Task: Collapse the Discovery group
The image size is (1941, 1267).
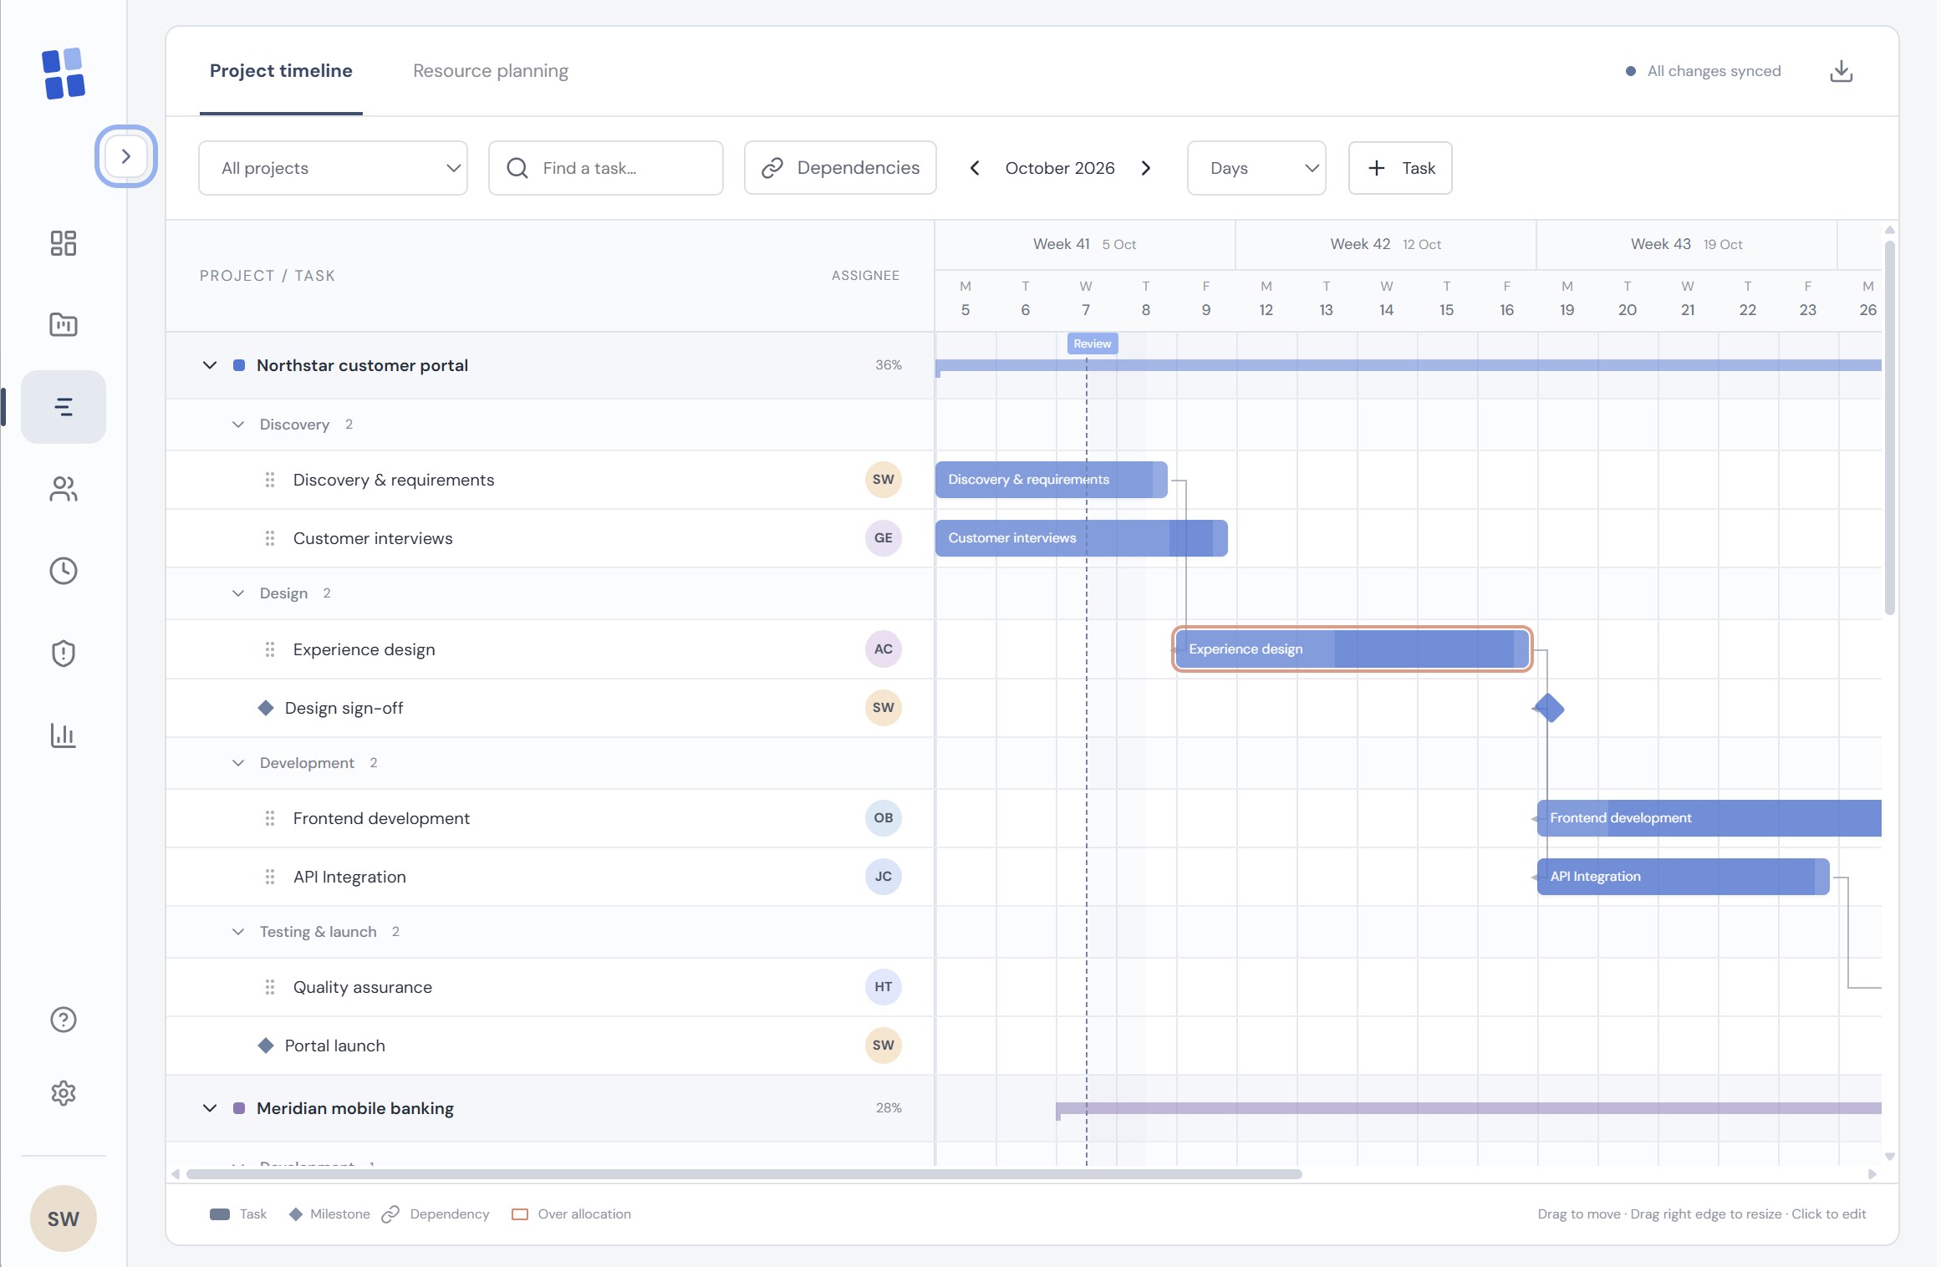Action: (238, 425)
